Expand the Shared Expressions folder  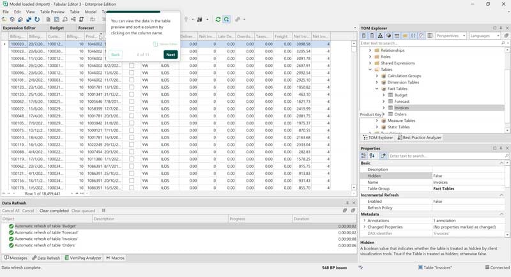(370, 63)
